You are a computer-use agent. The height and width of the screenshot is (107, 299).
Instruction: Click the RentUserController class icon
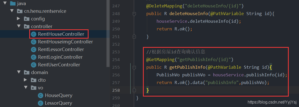(34, 65)
